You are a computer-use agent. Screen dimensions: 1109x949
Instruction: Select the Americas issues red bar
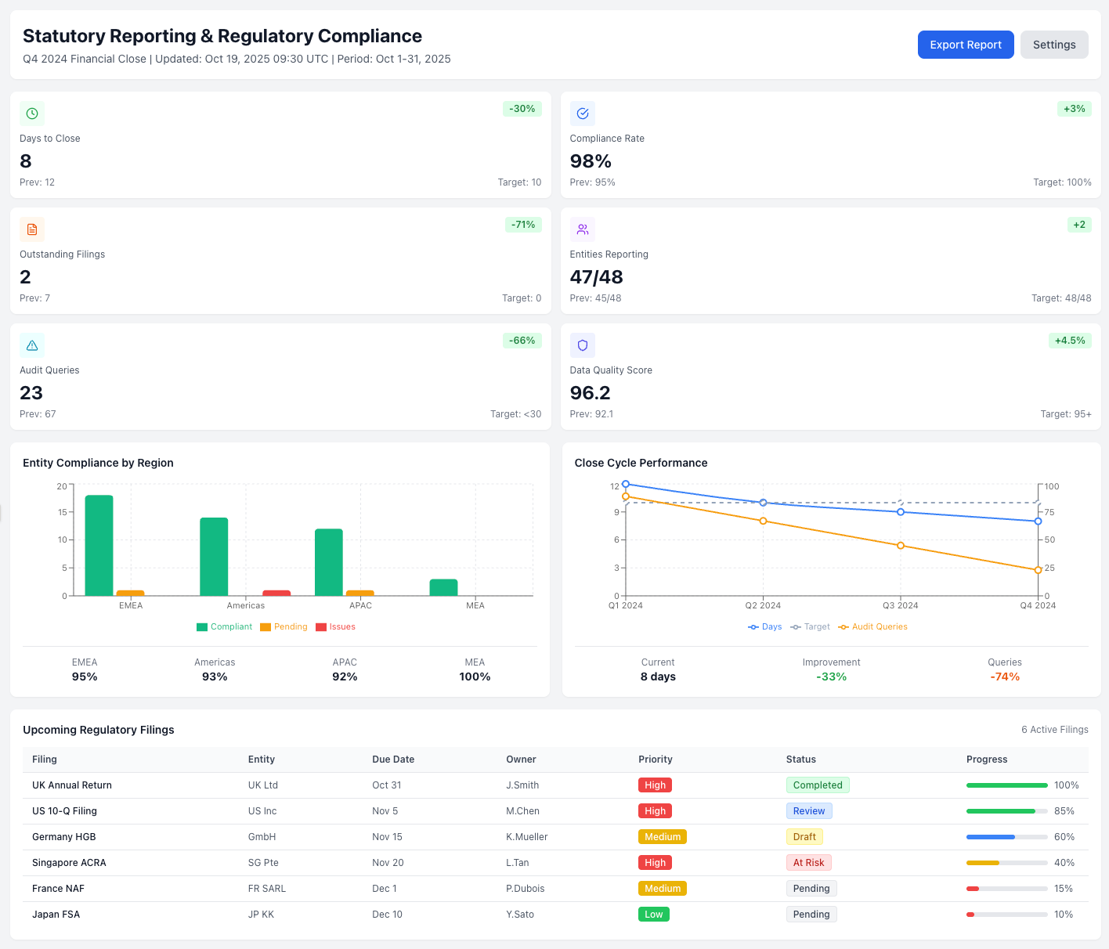[x=276, y=593]
